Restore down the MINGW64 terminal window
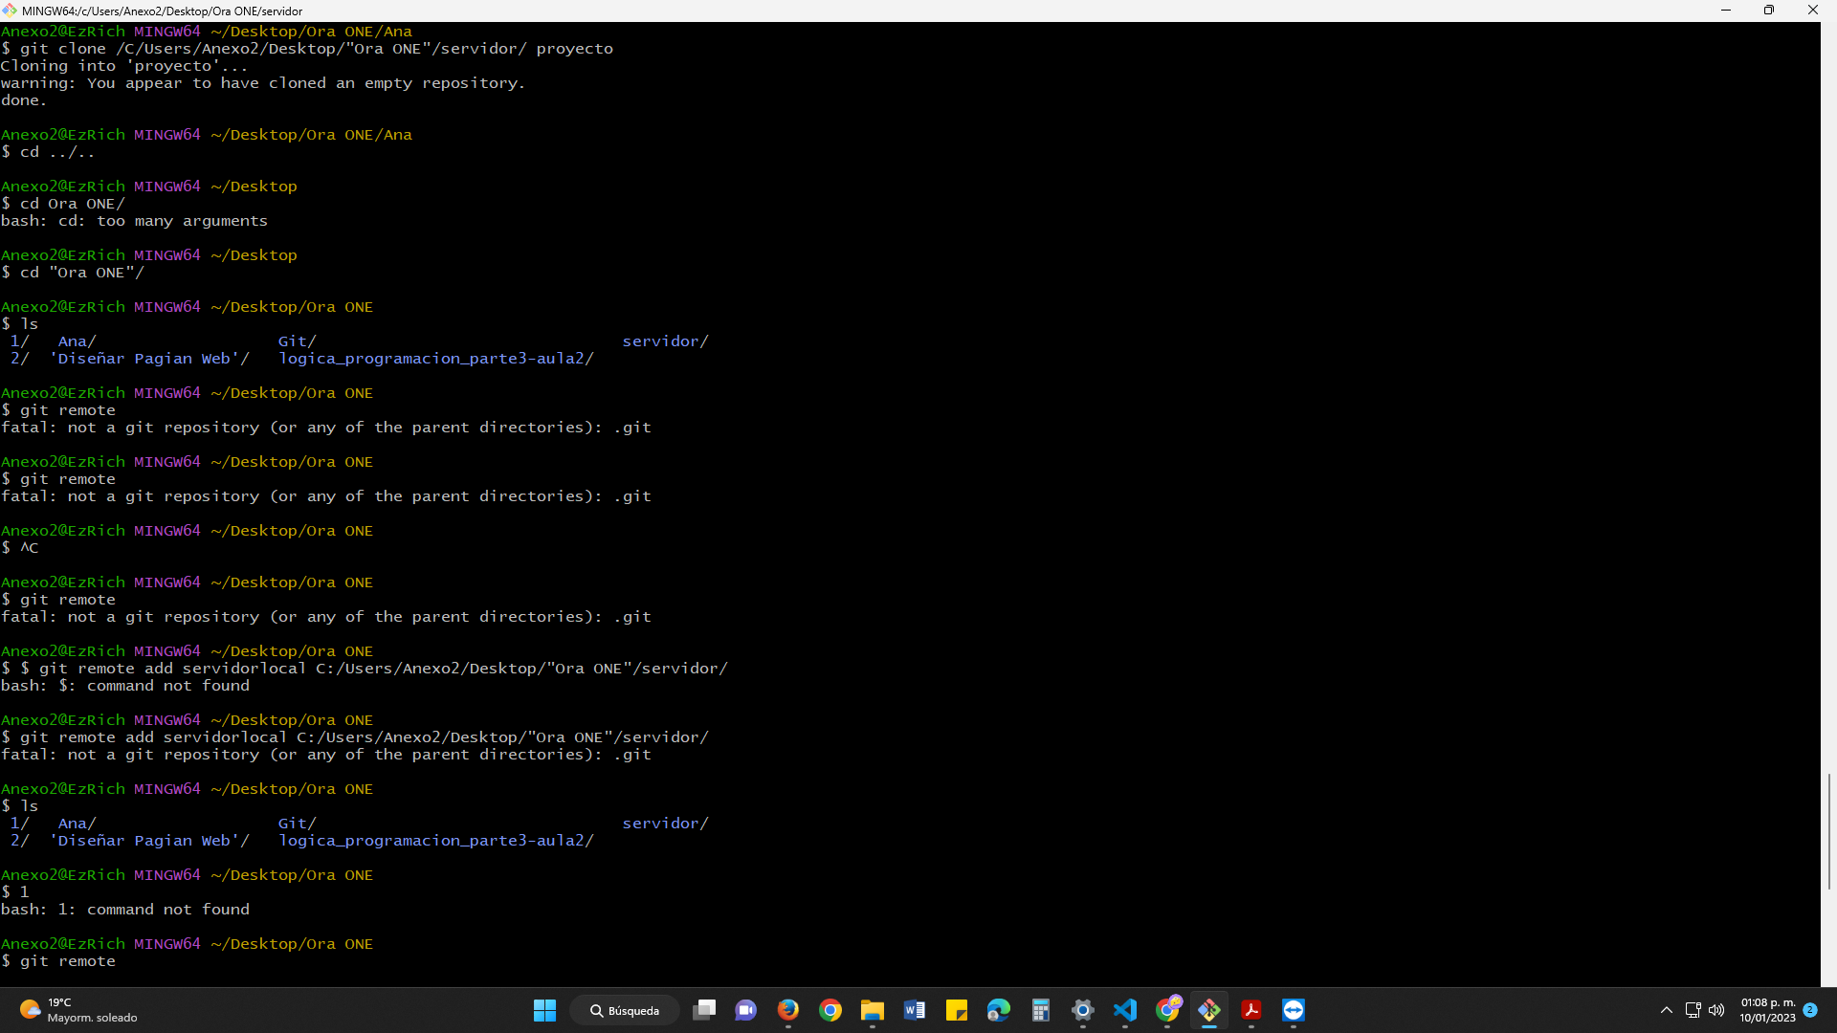Image resolution: width=1837 pixels, height=1033 pixels. [1769, 11]
